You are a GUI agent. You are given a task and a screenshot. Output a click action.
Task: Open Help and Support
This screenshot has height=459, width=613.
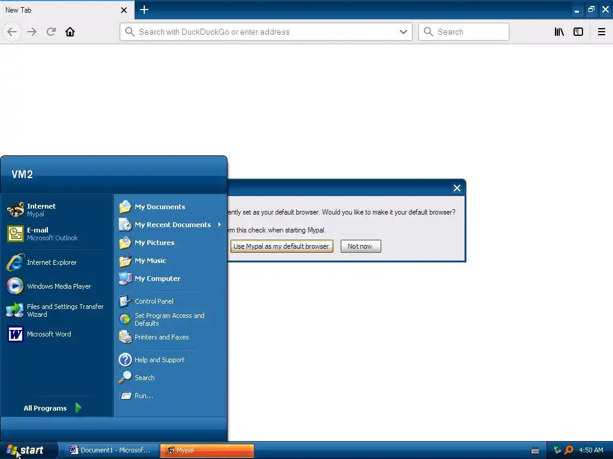pyautogui.click(x=171, y=359)
